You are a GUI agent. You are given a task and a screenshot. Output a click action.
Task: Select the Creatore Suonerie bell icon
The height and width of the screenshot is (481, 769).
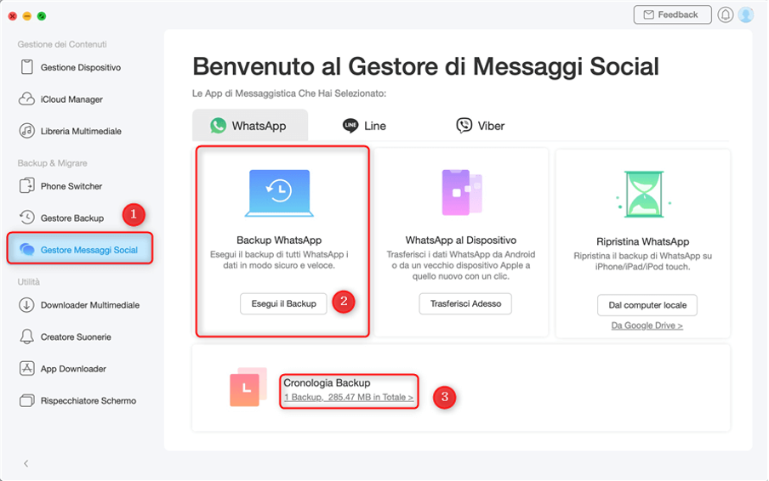(27, 337)
